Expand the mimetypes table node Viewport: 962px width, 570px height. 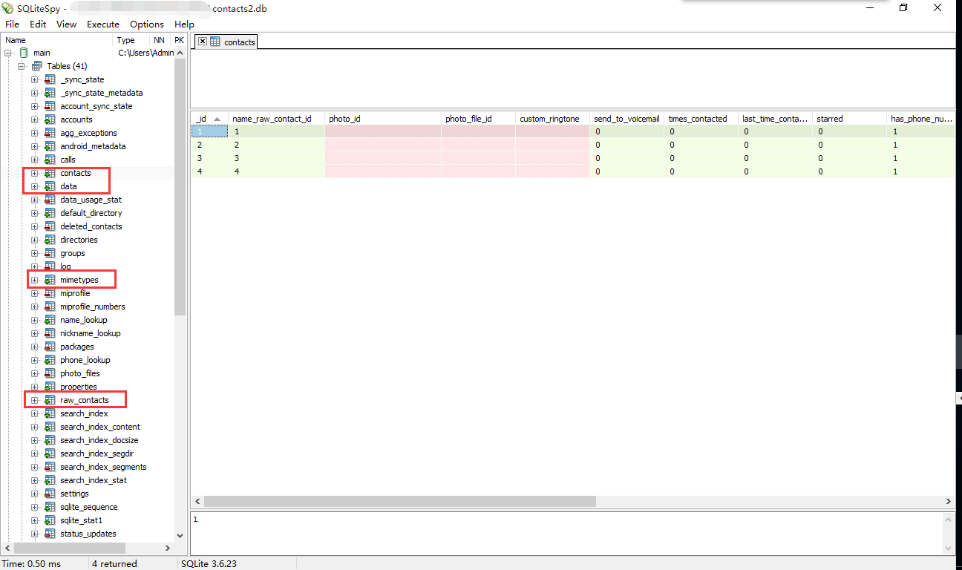[34, 280]
